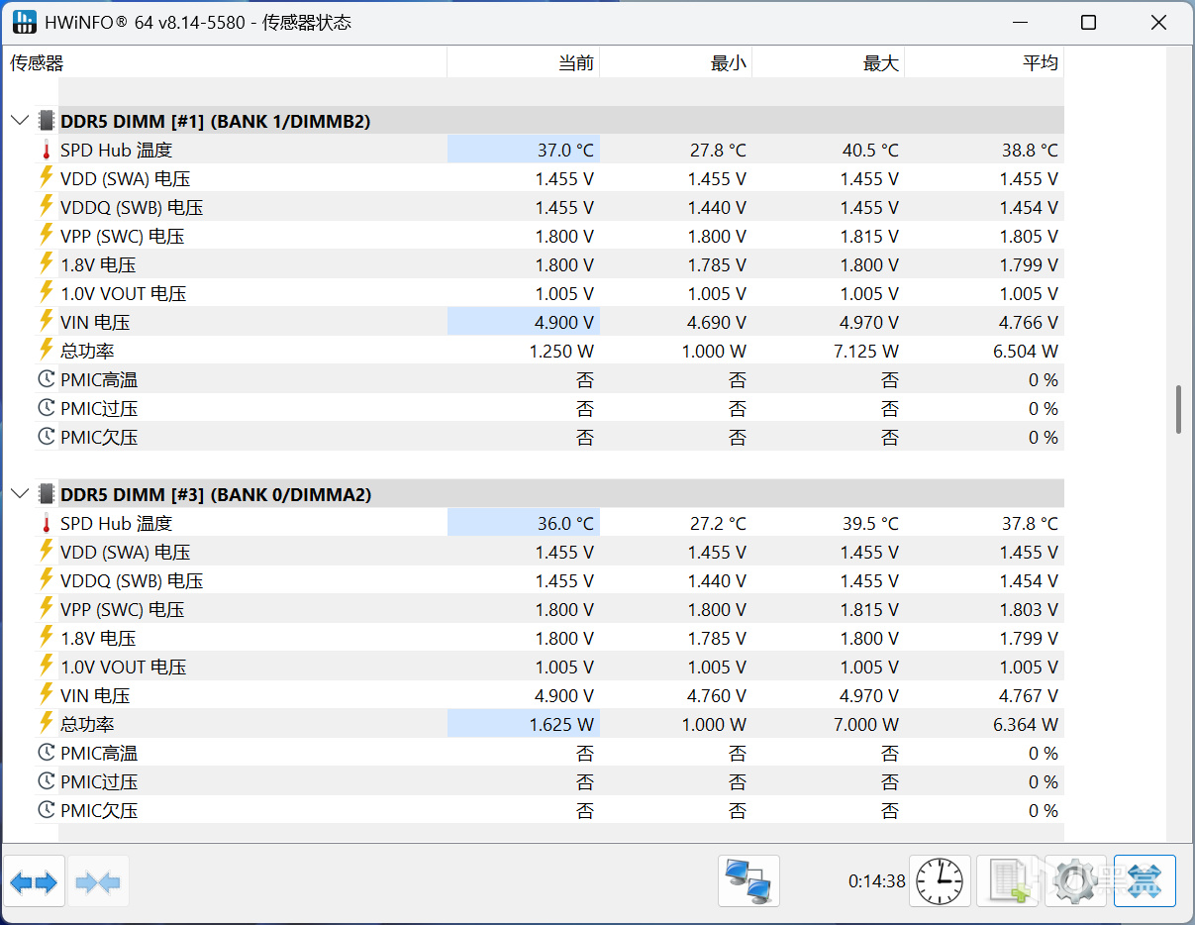The height and width of the screenshot is (925, 1195).
Task: Click DIMM #3 minimum temperature 27.2 °C
Action: coord(718,524)
